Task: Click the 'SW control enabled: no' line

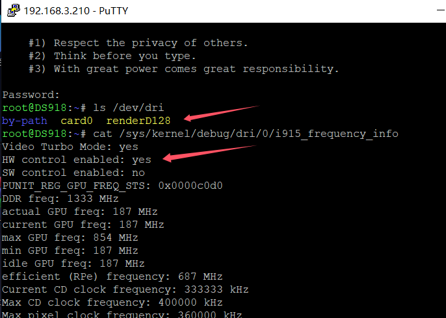Action: point(73,173)
